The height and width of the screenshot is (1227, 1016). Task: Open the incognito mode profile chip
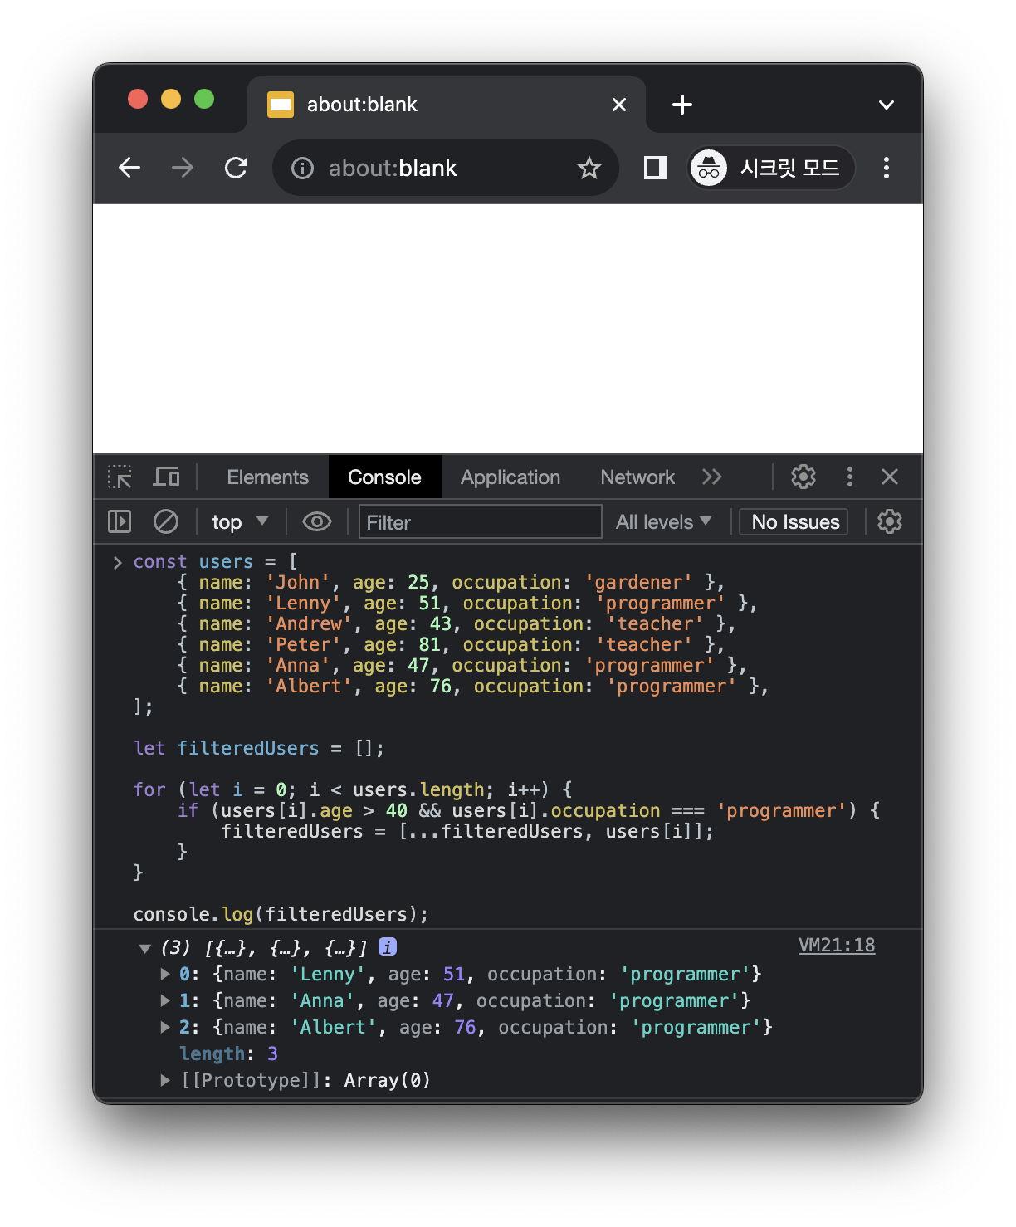pos(771,168)
